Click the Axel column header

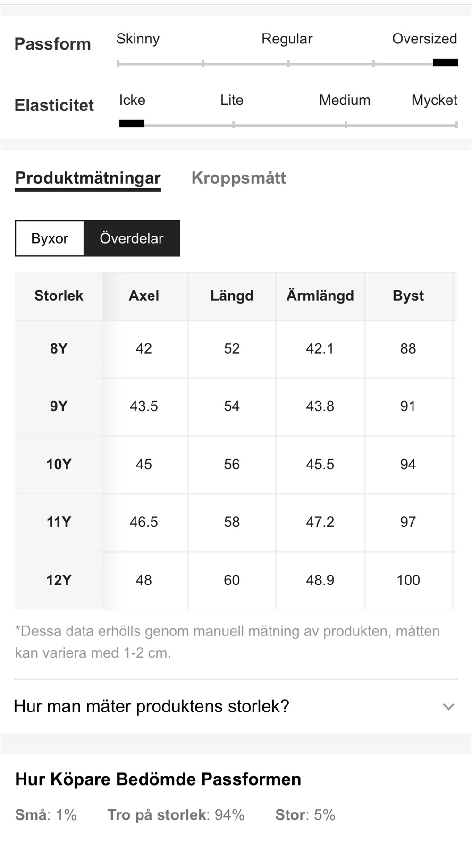(144, 296)
